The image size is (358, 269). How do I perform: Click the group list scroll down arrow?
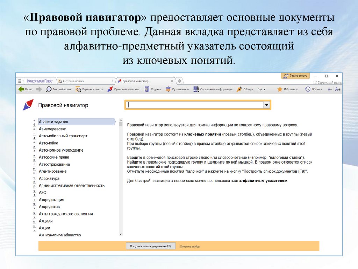[x=121, y=234]
